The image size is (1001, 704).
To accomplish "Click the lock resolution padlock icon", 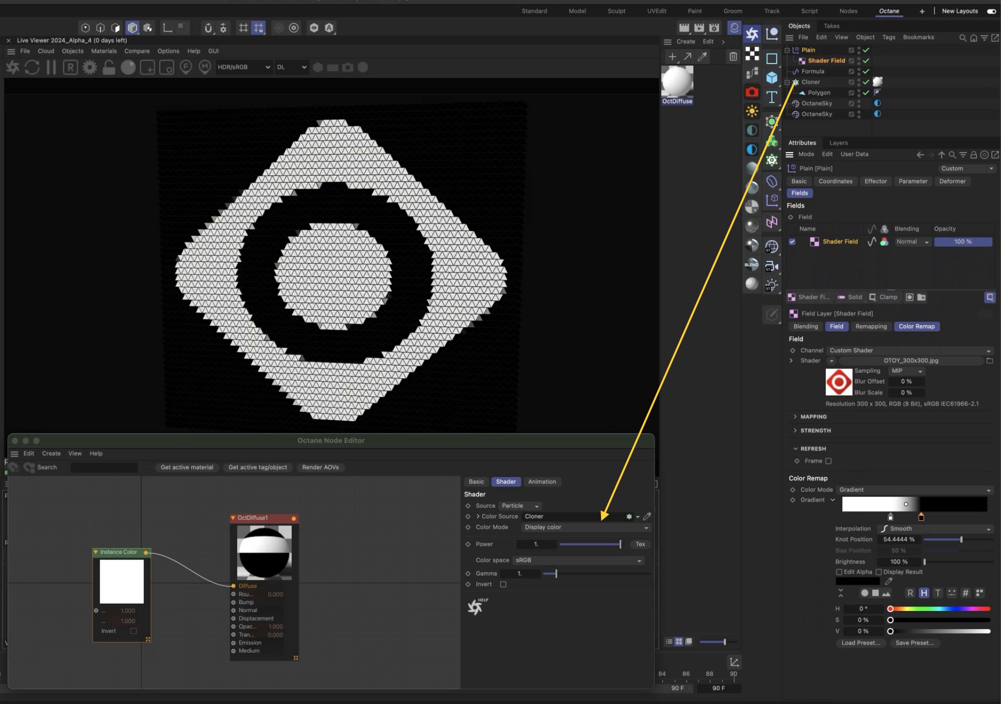I will tap(109, 67).
